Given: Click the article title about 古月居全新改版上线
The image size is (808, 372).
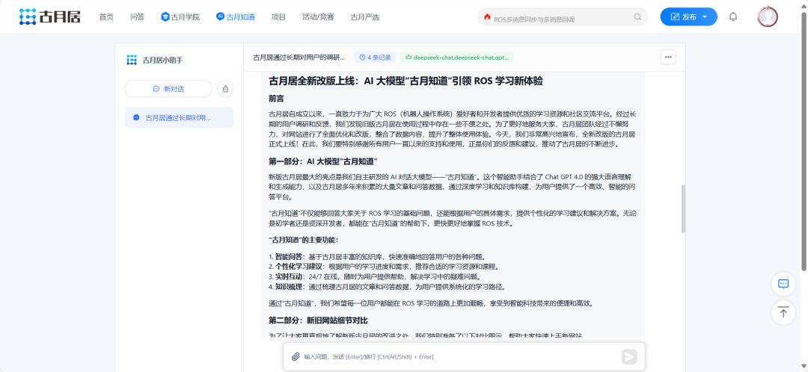Looking at the screenshot, I should click(406, 81).
